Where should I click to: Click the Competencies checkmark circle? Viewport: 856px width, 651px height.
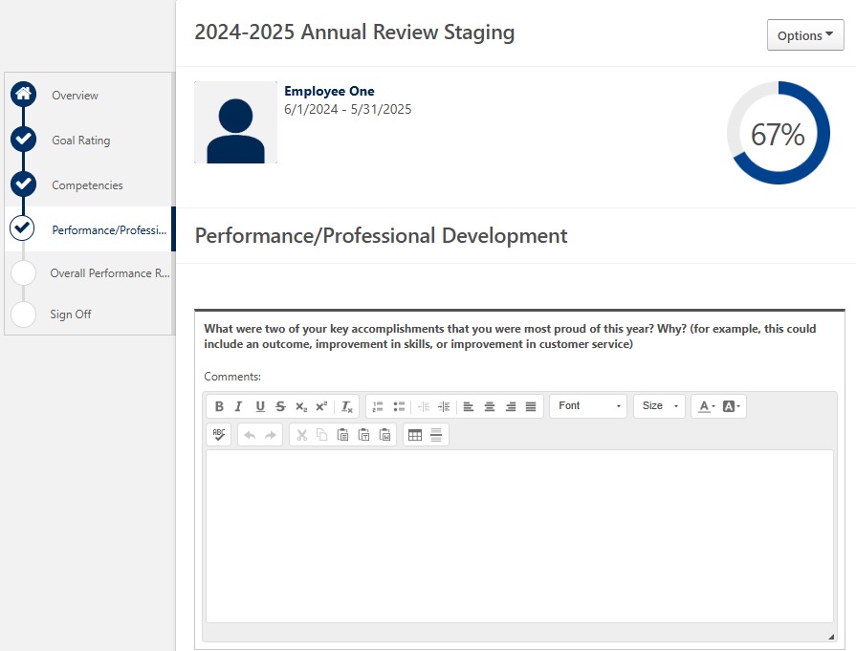23,184
